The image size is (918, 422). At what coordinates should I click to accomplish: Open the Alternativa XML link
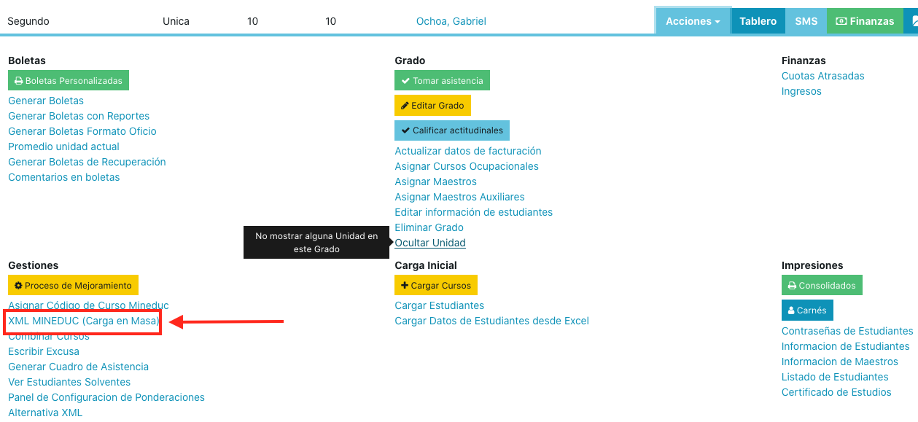[x=45, y=413]
